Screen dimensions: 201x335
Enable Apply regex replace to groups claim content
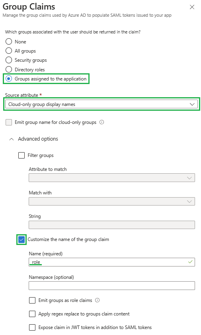point(32,314)
